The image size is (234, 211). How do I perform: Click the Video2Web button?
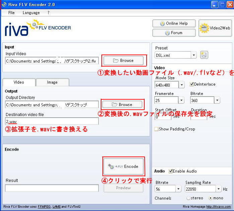click(x=215, y=28)
